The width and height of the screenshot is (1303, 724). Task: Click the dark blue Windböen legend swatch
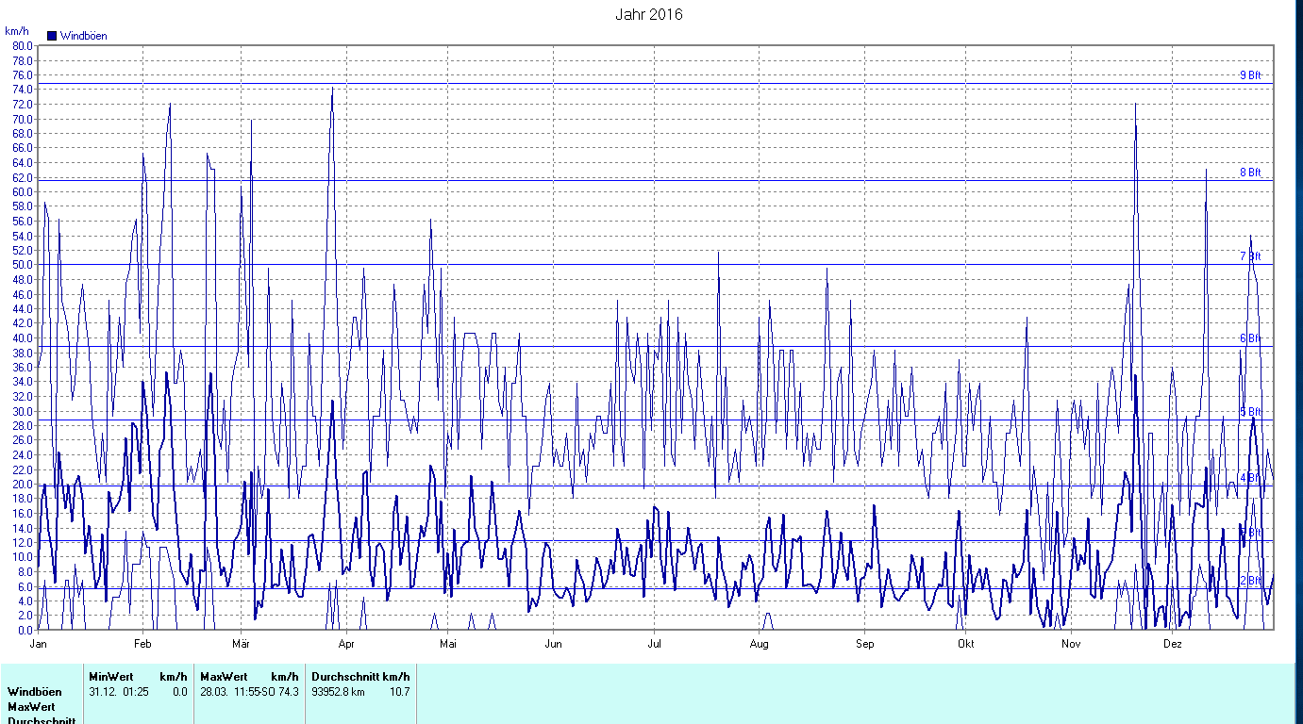[52, 36]
